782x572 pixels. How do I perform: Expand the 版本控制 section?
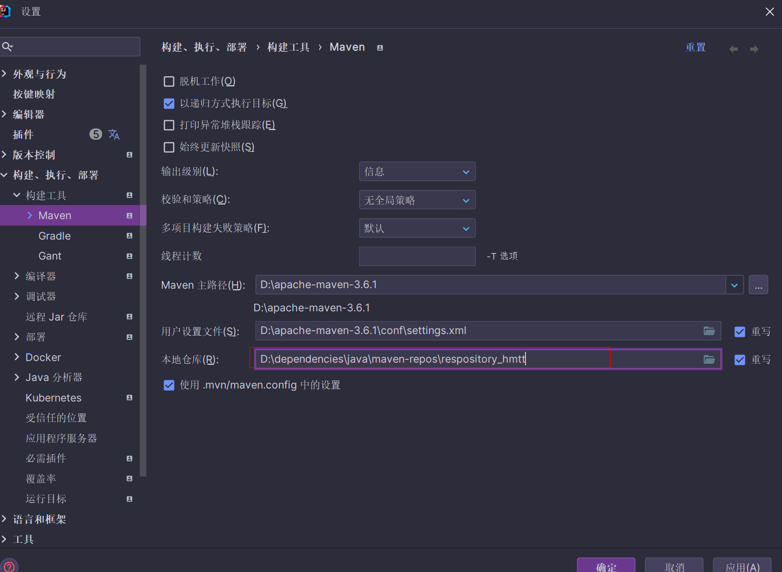pyautogui.click(x=4, y=154)
